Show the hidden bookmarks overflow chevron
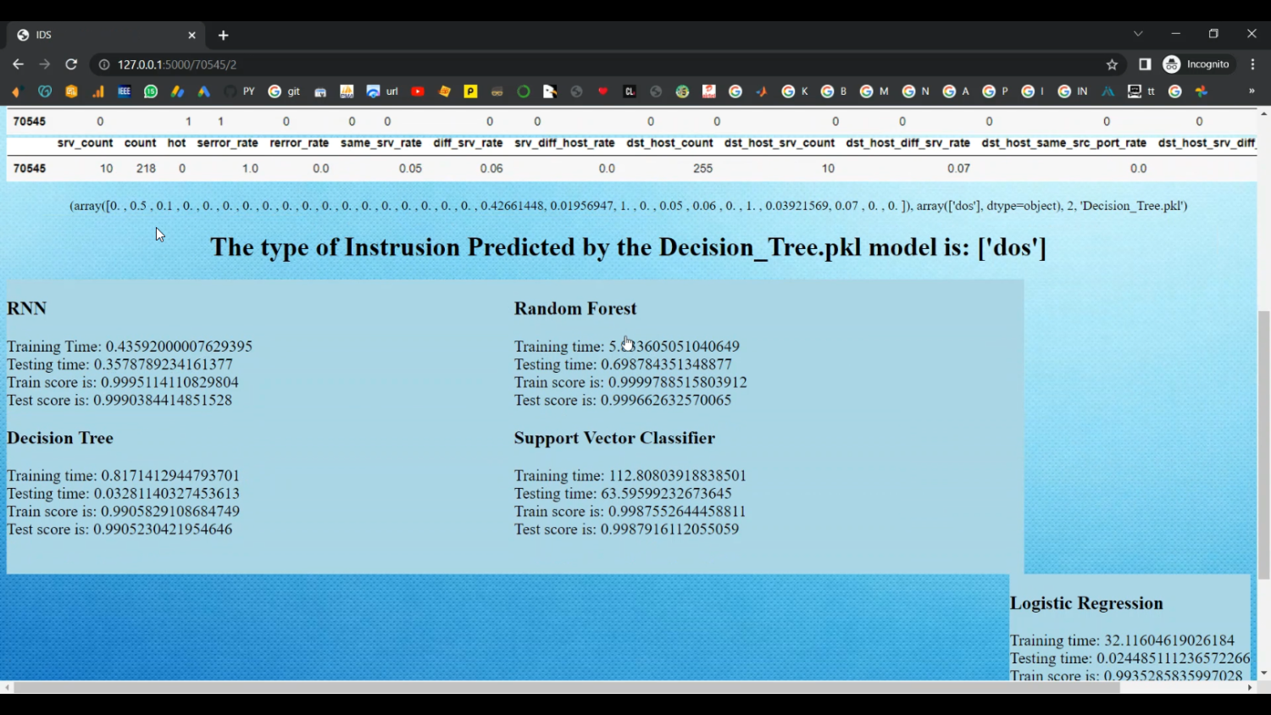The height and width of the screenshot is (715, 1271). point(1252,91)
